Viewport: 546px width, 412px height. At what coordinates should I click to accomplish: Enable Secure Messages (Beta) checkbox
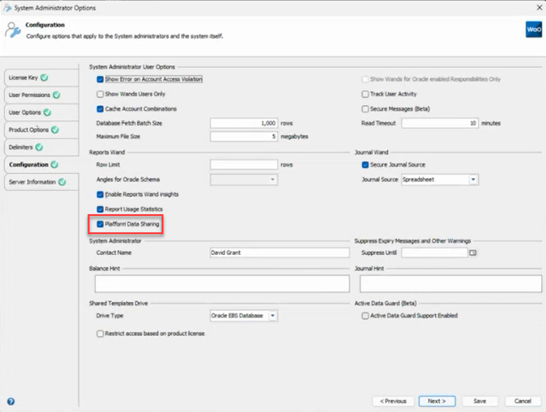[x=365, y=109]
